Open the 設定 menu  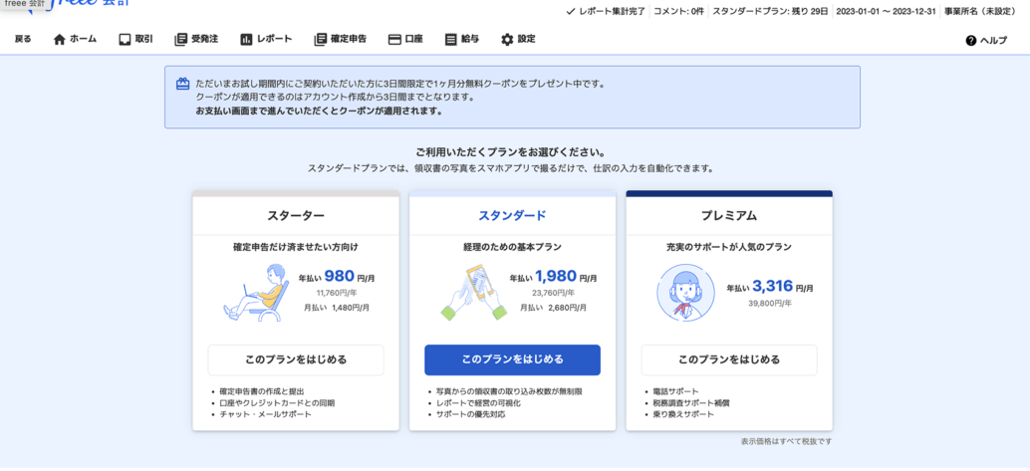518,40
